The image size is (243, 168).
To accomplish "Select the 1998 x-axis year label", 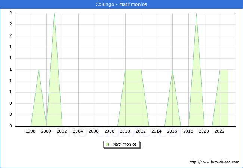I will 31,131.
